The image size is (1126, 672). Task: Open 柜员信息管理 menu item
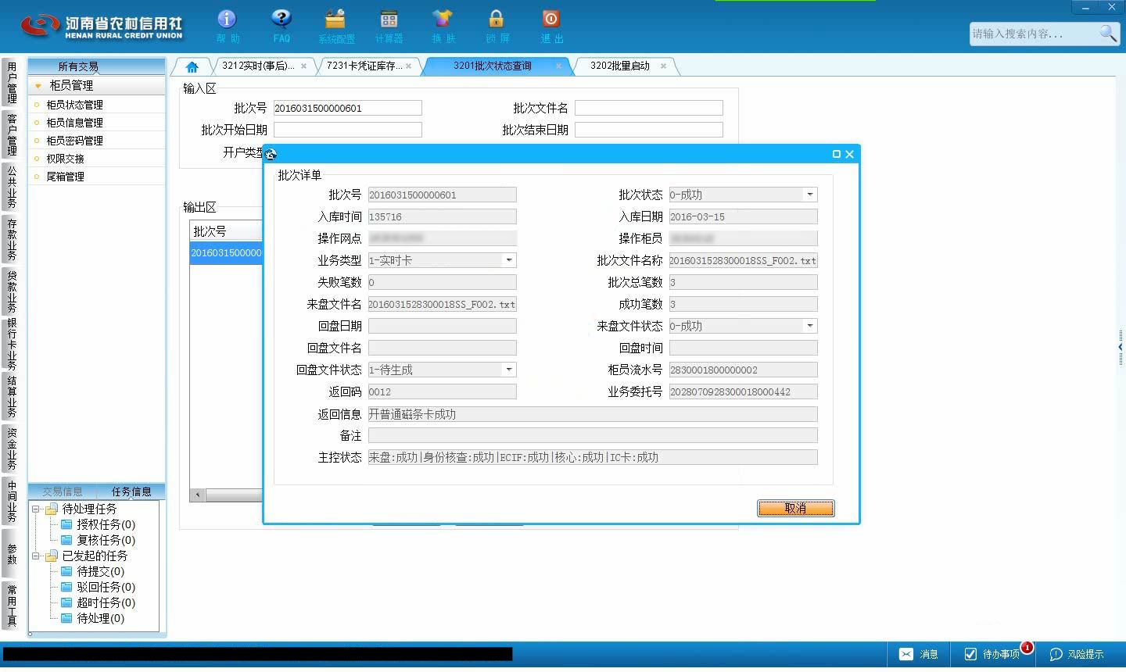click(x=74, y=123)
